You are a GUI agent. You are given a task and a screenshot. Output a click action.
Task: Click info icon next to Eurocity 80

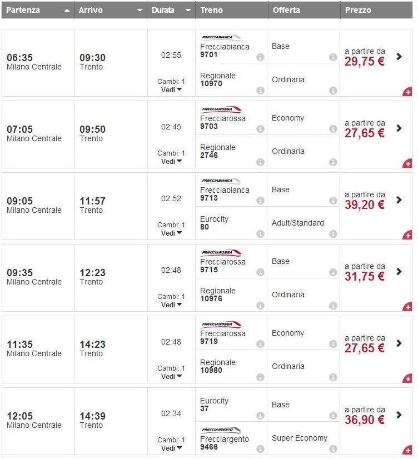[260, 234]
